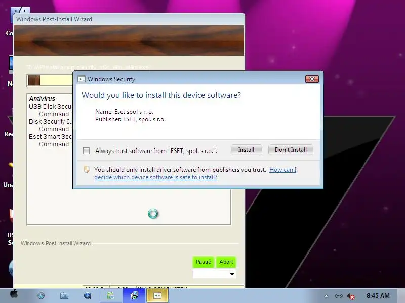This screenshot has height=303, width=405.
Task: Select the USB Disk Security entry
Action: tap(51, 107)
